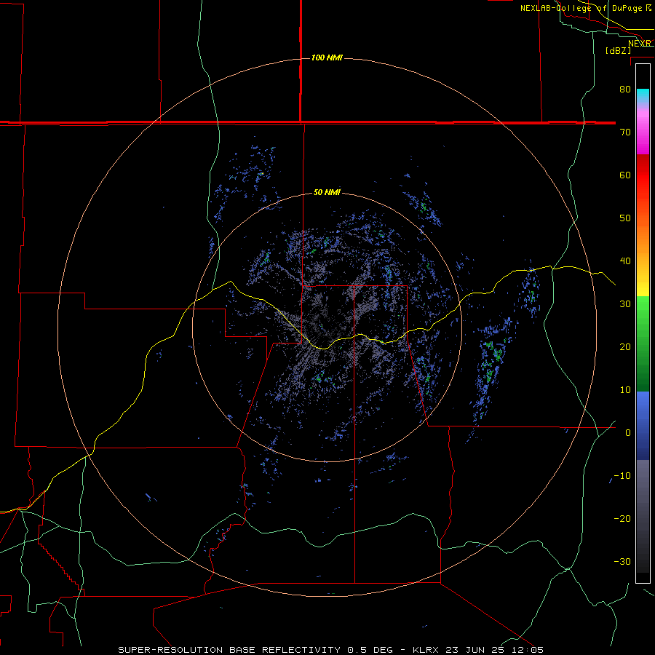Click the -20 dBZ scale value
Viewport: 655px width, 655px height.
tap(622, 518)
